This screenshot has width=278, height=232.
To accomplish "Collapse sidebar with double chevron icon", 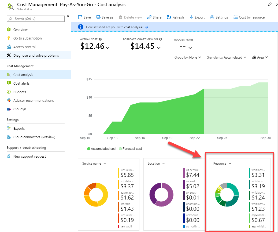I will (x=68, y=16).
